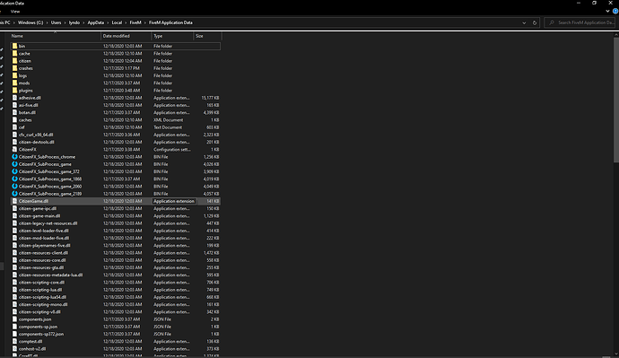
Task: Select the mods folder icon
Action: point(14,83)
